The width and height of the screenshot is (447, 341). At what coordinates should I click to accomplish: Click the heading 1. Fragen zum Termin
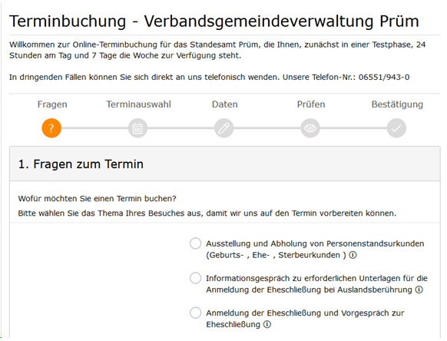tap(81, 164)
